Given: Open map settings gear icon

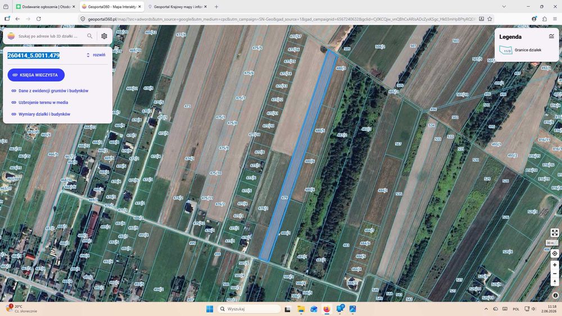Looking at the screenshot, I should (x=105, y=36).
